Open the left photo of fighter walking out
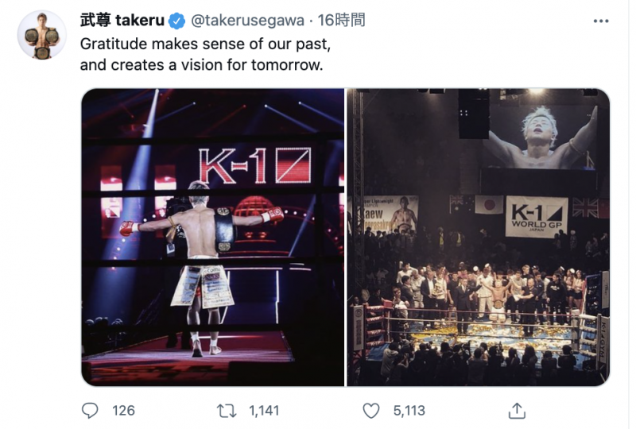Image resolution: width=636 pixels, height=429 pixels. 212,237
